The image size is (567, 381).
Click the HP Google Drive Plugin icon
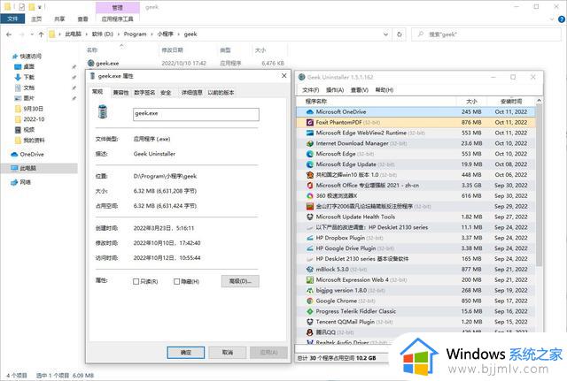[x=310, y=248]
